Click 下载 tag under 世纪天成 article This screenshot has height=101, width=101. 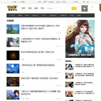(x=23, y=59)
